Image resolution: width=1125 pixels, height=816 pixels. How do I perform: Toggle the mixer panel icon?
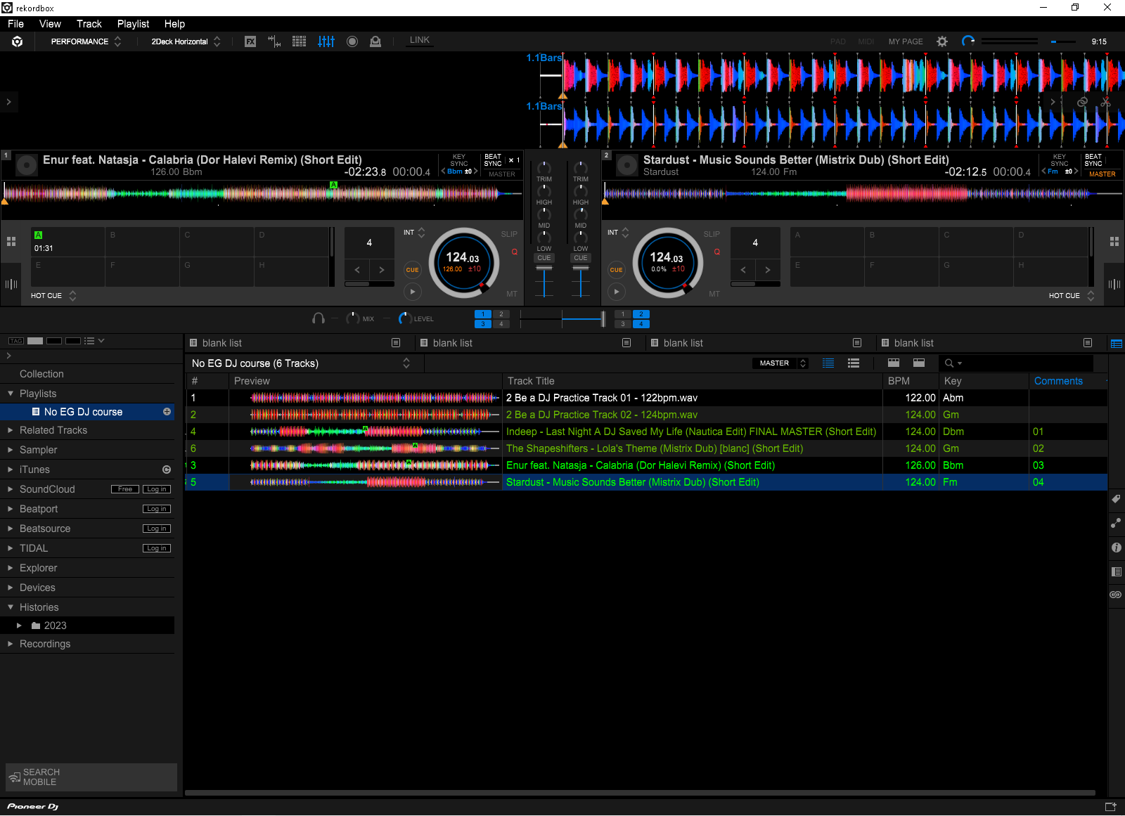tap(326, 41)
